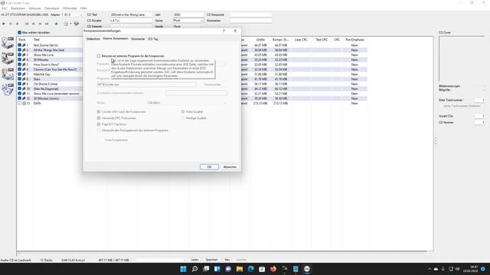Viewport: 490px width, 275px height.
Task: Click the CD Komponist input field
Action: coord(251,15)
